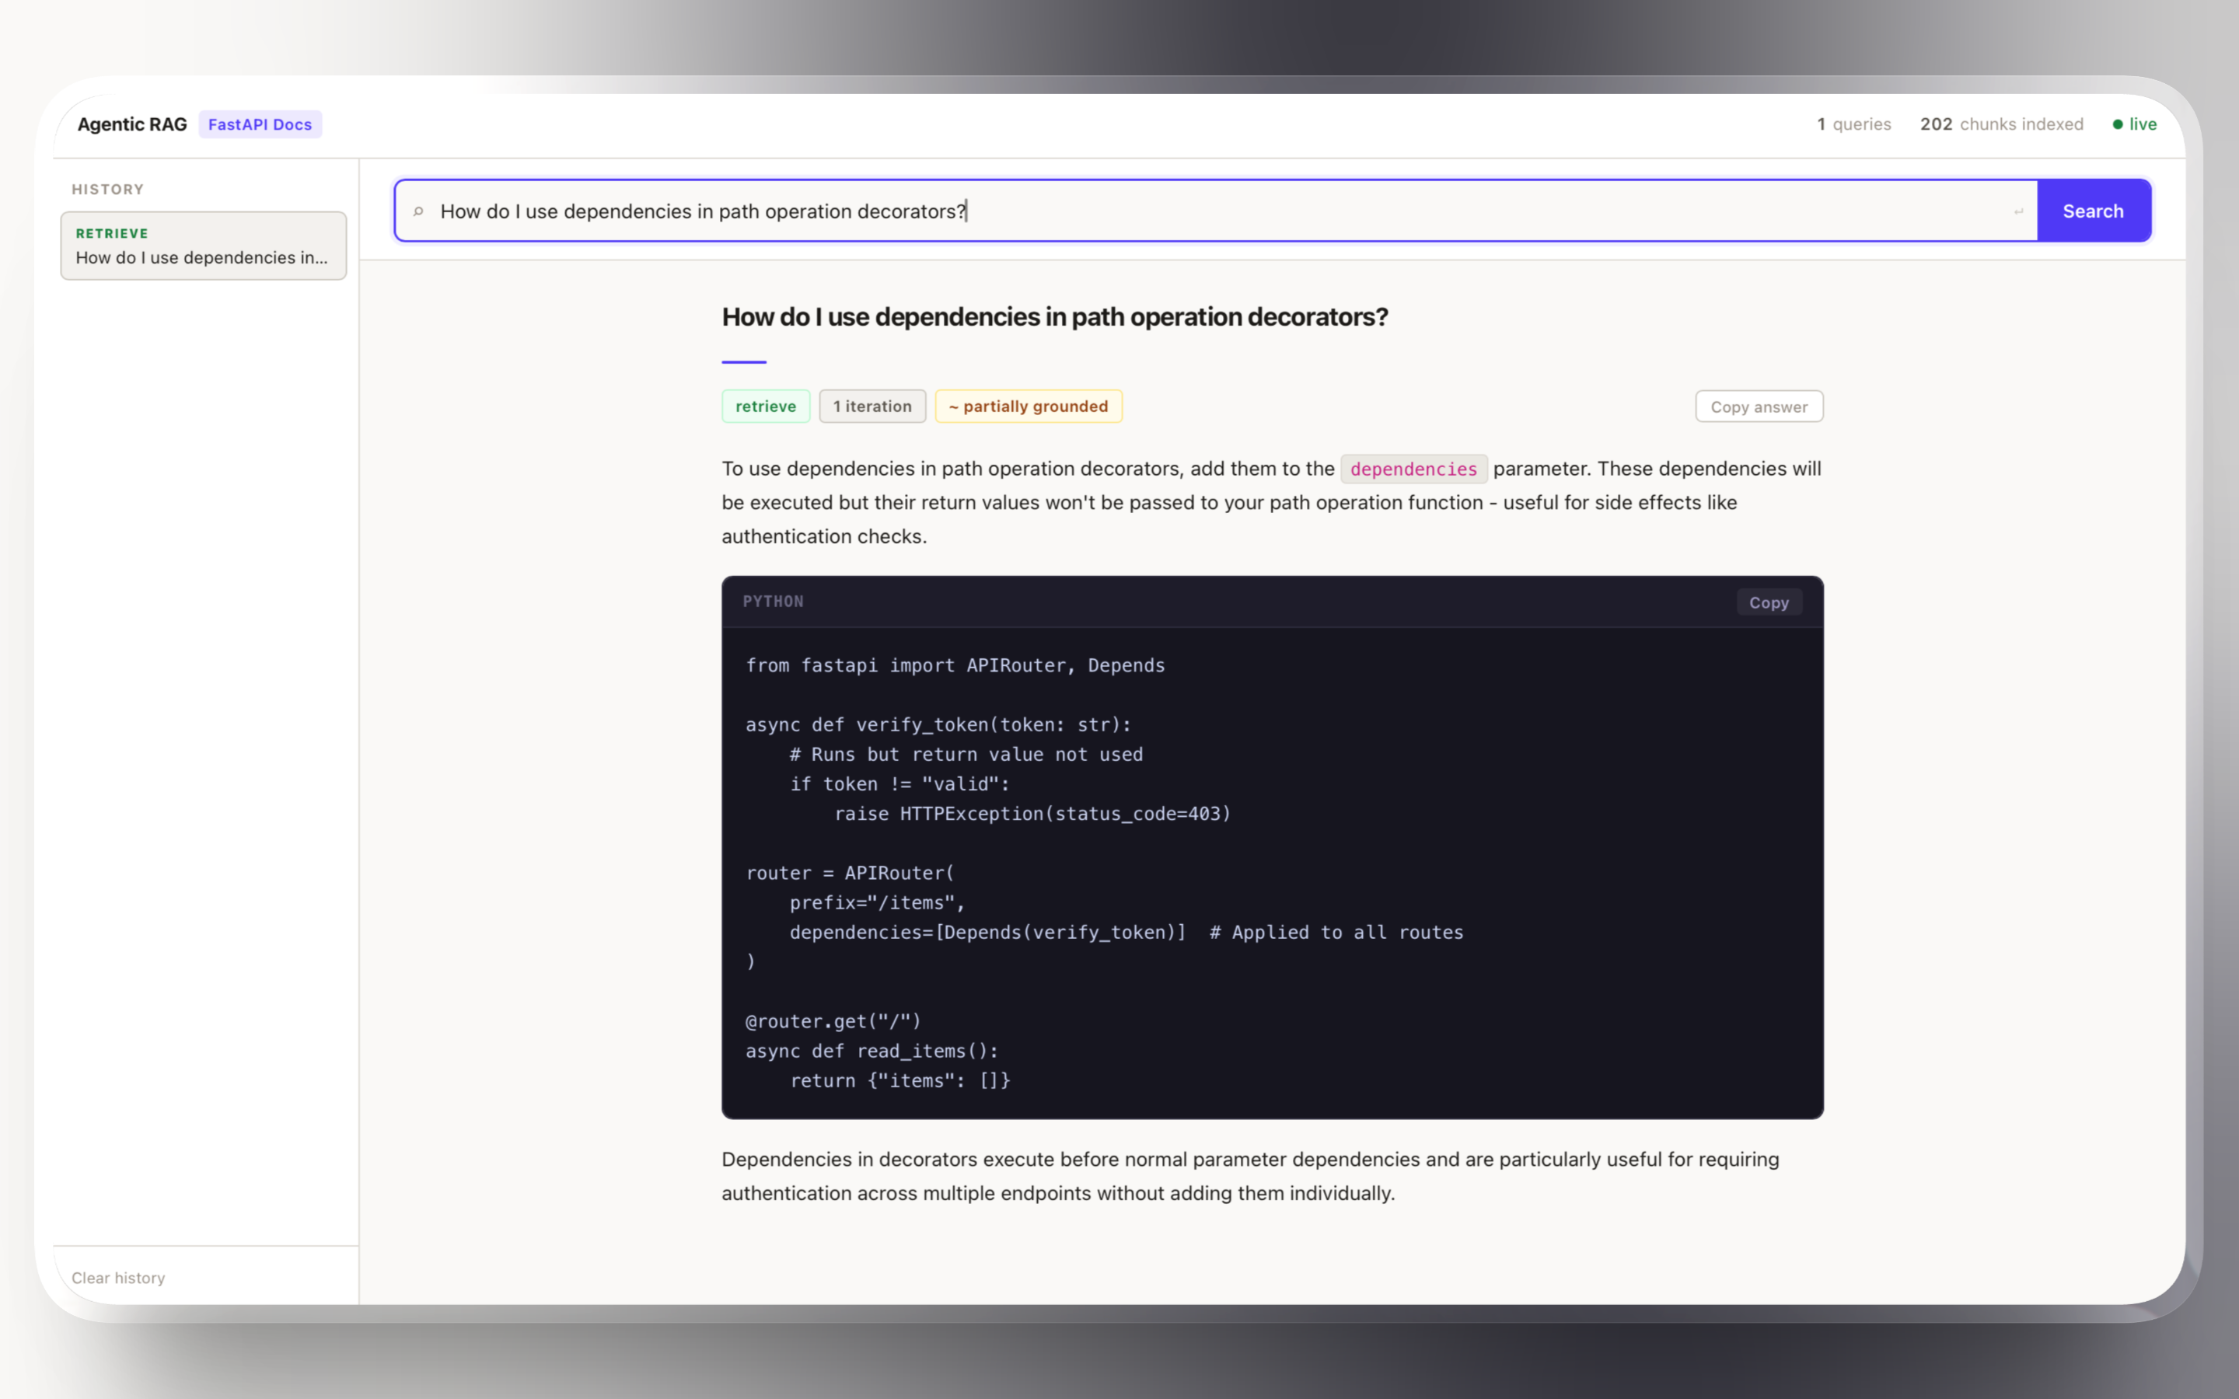Click the 1 iteration tag

pyautogui.click(x=871, y=406)
